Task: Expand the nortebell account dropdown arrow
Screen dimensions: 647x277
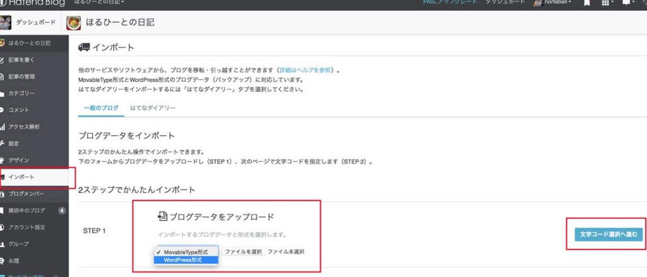Action: (x=570, y=3)
